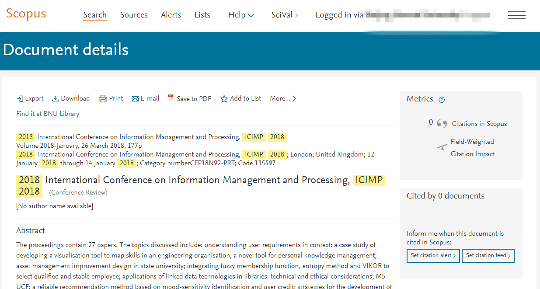Click the E-mail envelope icon

[135, 99]
